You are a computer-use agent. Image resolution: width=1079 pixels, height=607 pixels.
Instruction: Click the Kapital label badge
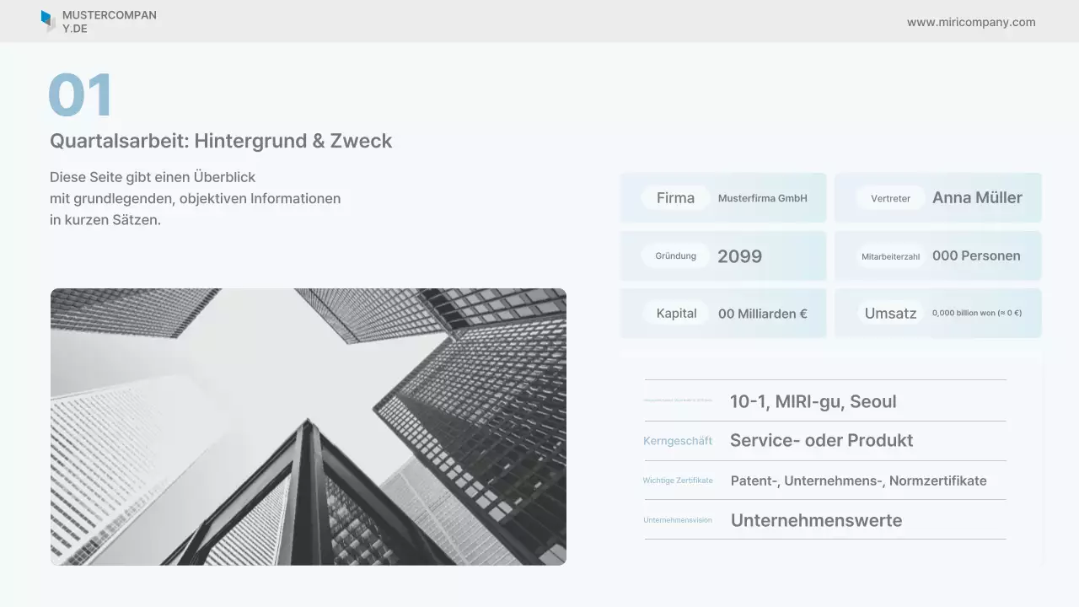point(675,312)
